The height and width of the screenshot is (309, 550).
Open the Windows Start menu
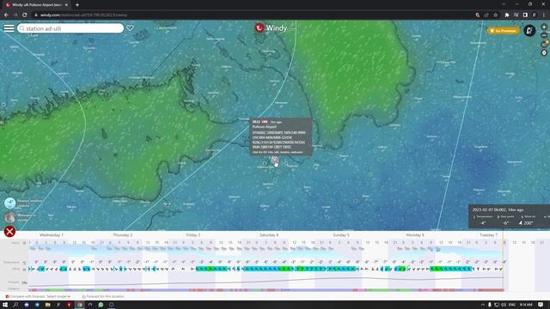[x=5, y=305]
